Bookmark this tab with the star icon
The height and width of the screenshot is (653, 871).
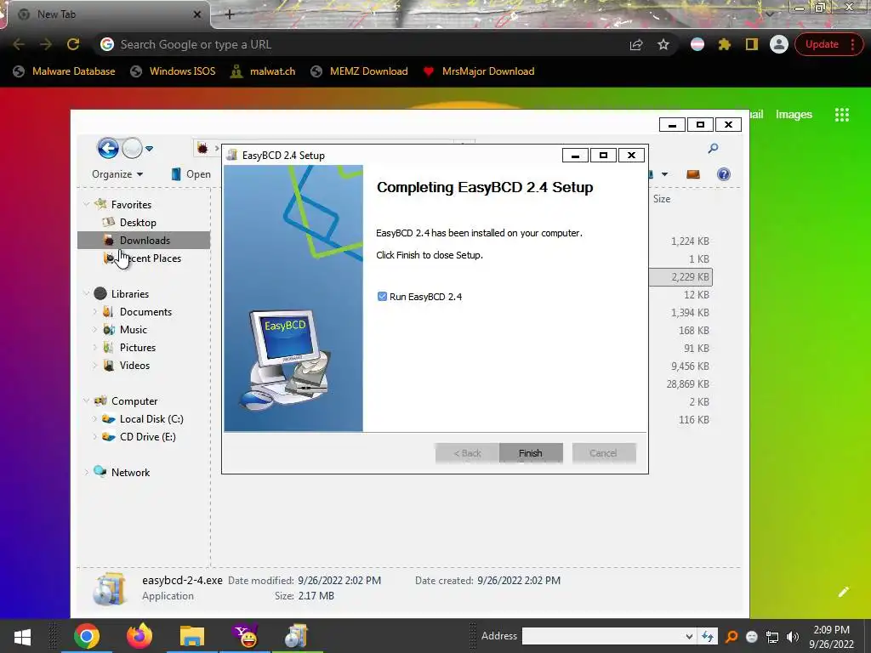(x=663, y=44)
